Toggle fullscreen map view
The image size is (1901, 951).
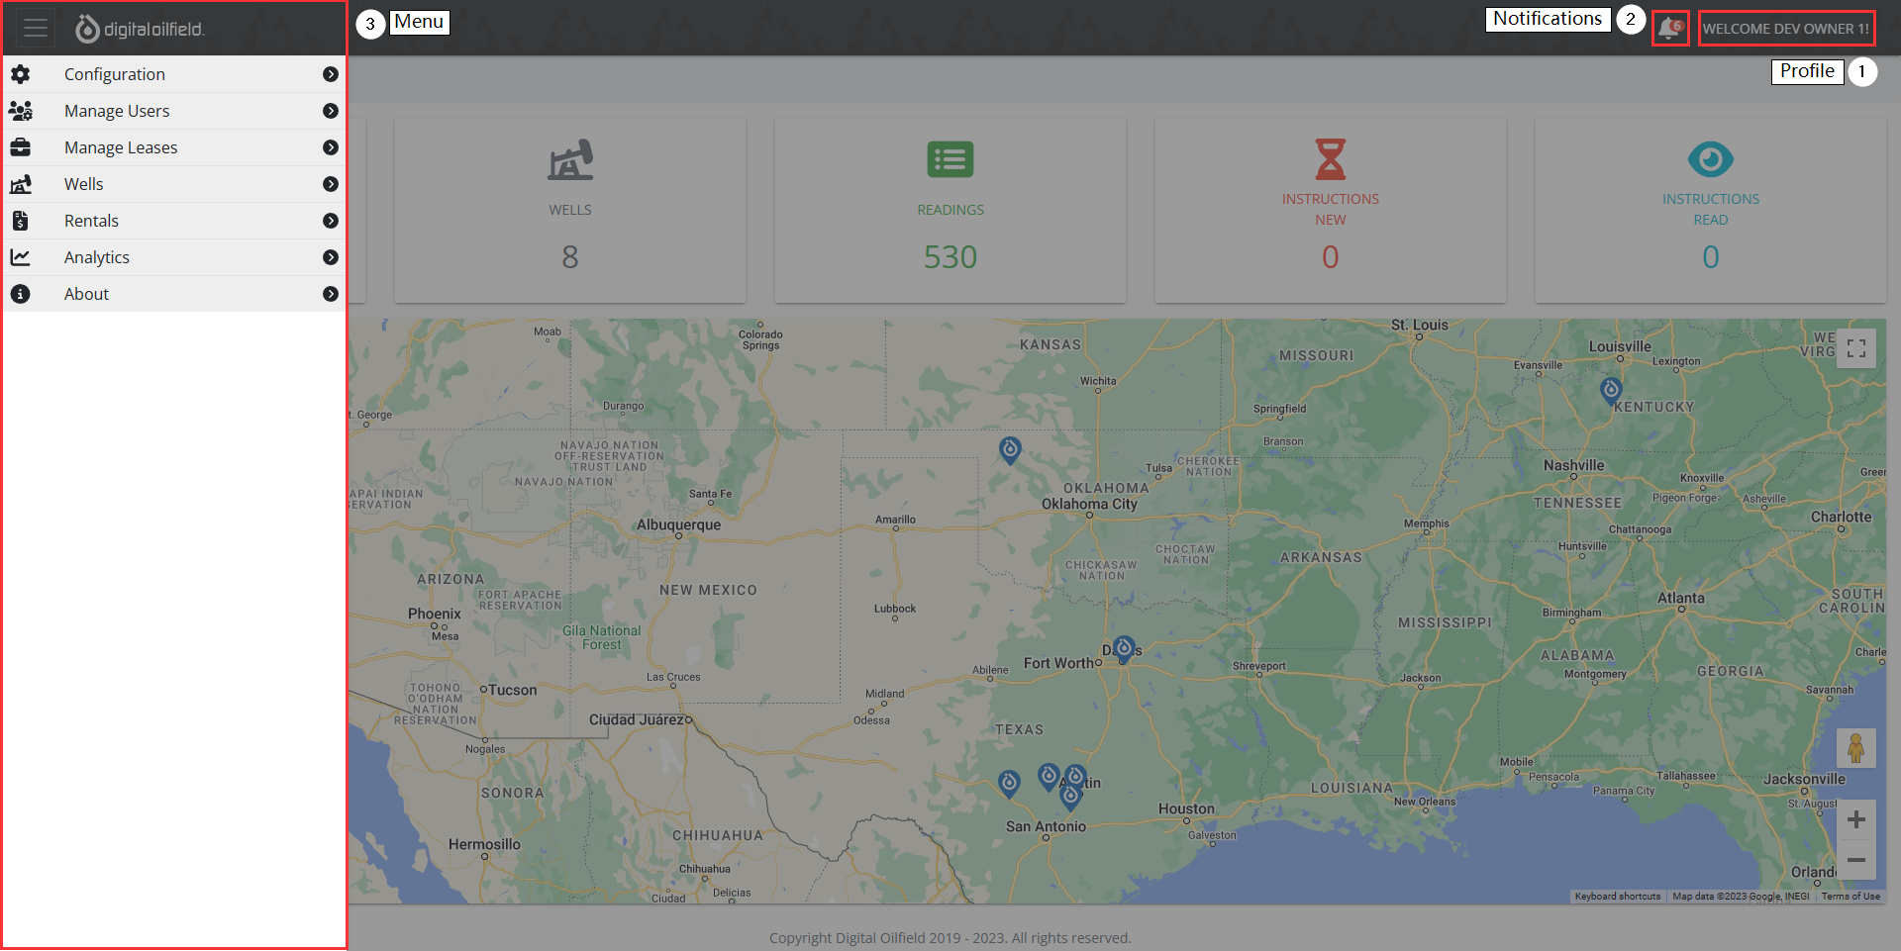[x=1855, y=348]
